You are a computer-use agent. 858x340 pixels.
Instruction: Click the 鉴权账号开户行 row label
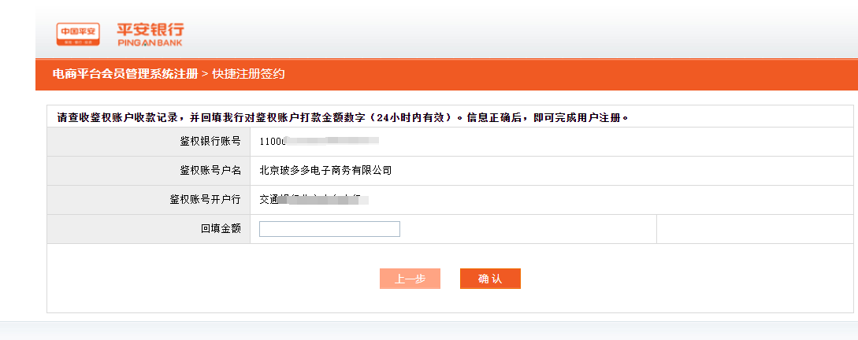pyautogui.click(x=205, y=200)
